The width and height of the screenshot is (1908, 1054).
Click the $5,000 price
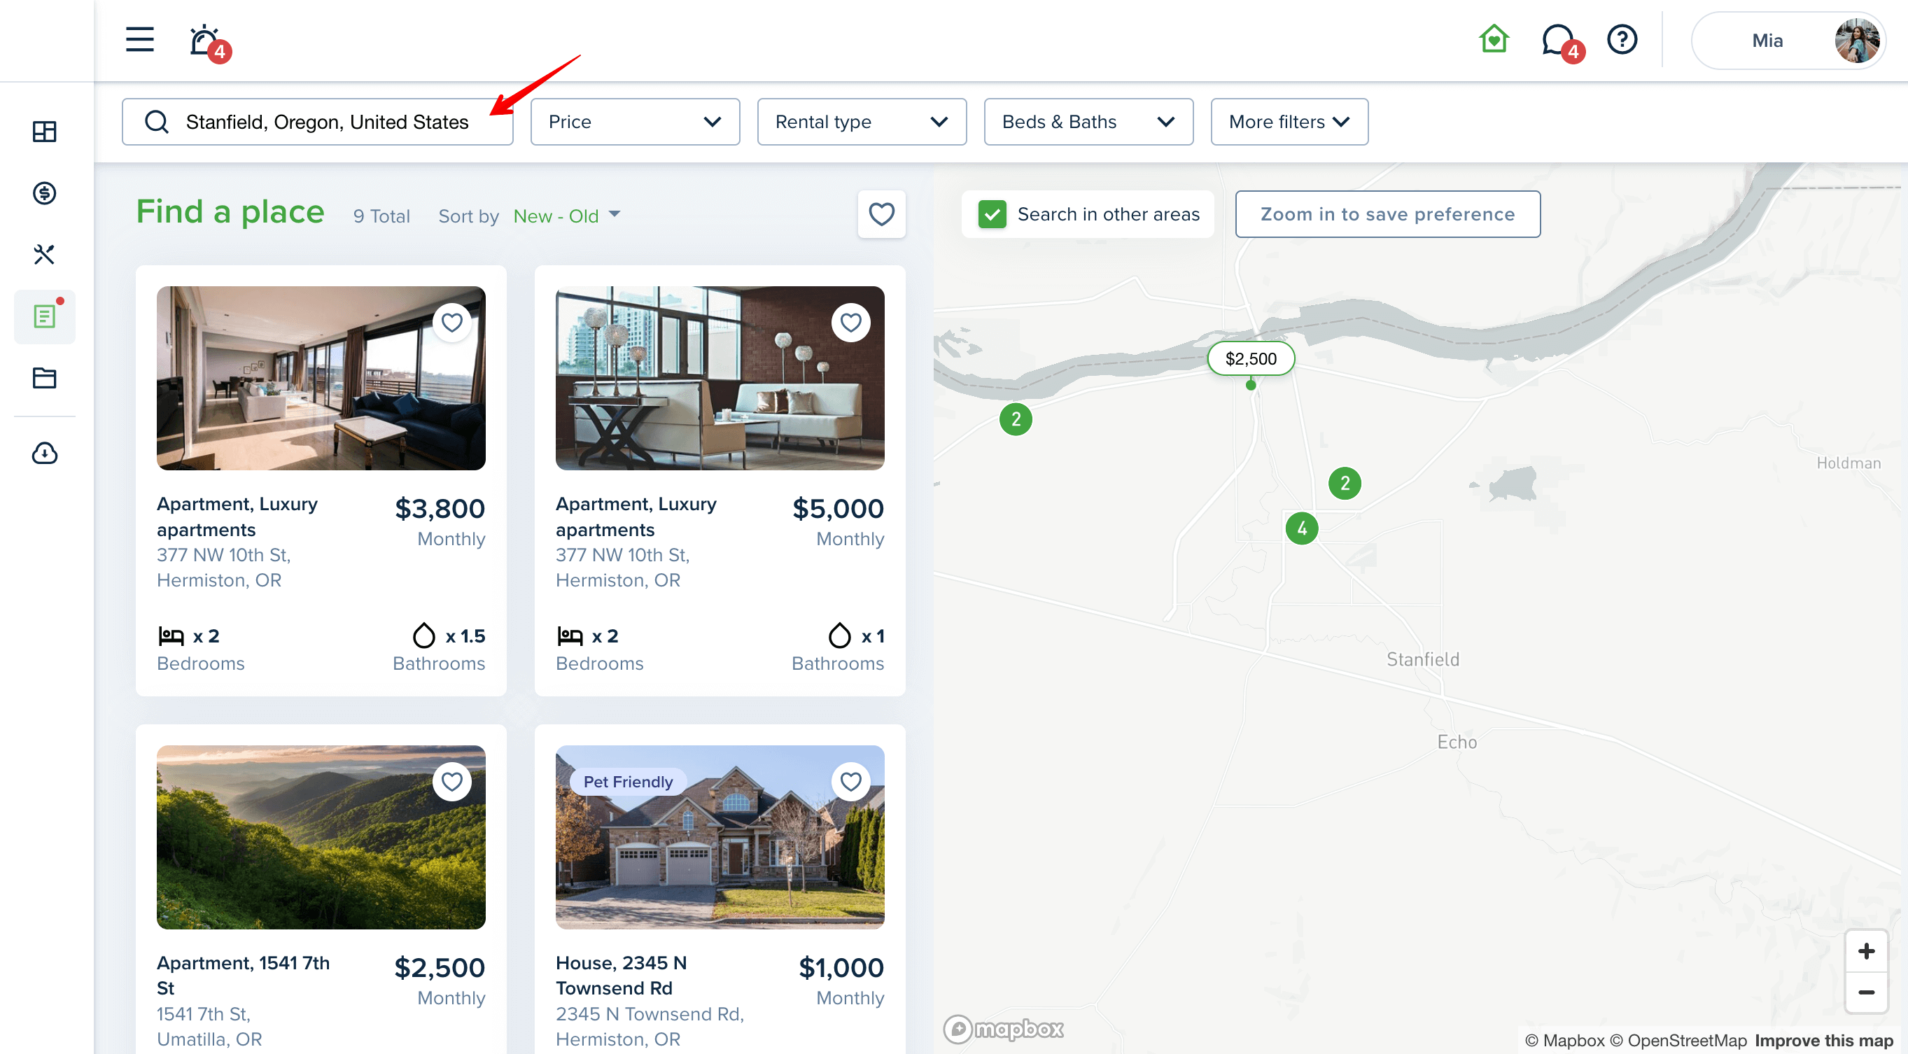[x=838, y=509]
